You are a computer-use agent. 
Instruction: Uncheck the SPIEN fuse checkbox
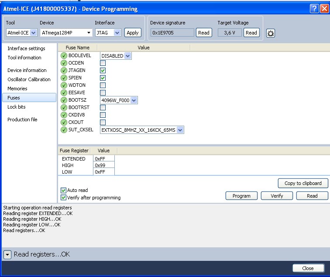pos(103,78)
